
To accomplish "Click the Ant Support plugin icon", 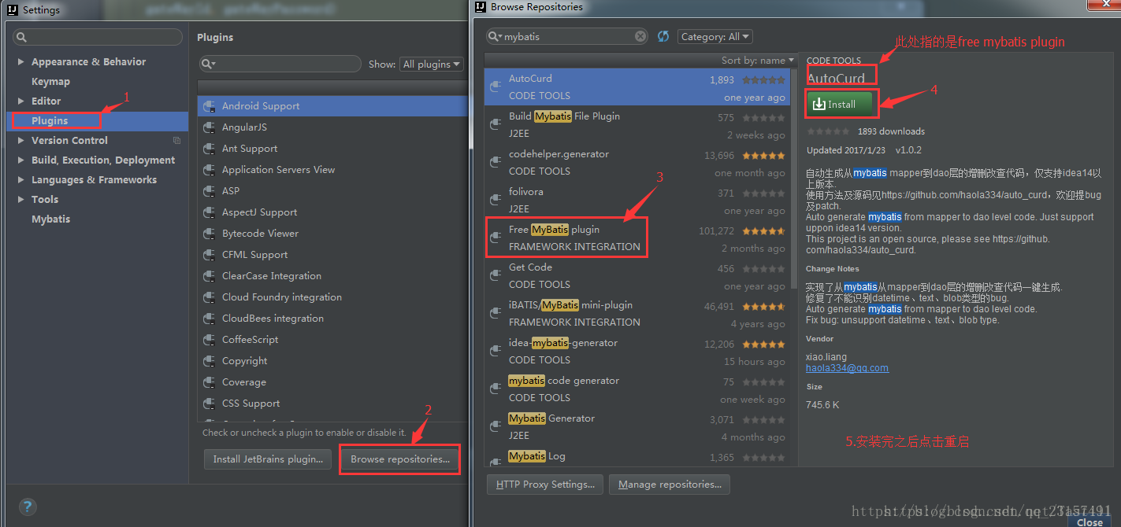I will coord(210,149).
